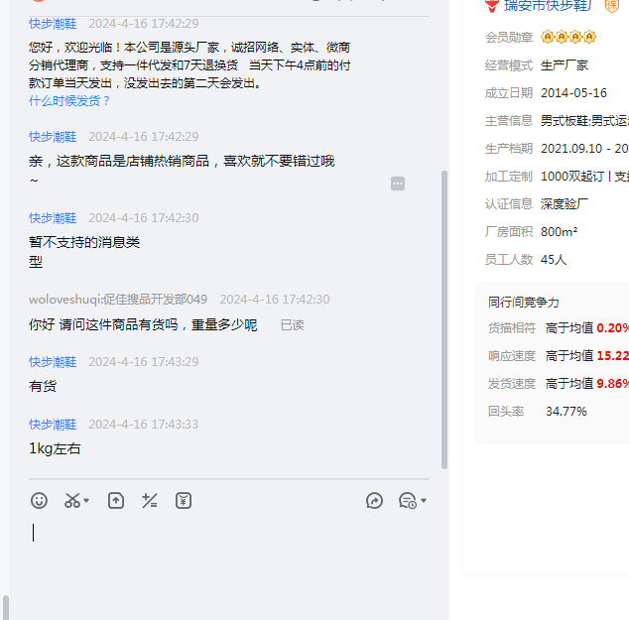Expand the chat history dropdown arrow
Screen dimensions: 629x620
[x=424, y=501]
